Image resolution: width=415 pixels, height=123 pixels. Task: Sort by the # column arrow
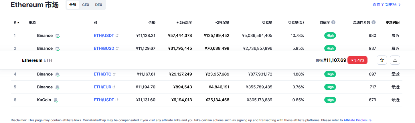click(18, 23)
